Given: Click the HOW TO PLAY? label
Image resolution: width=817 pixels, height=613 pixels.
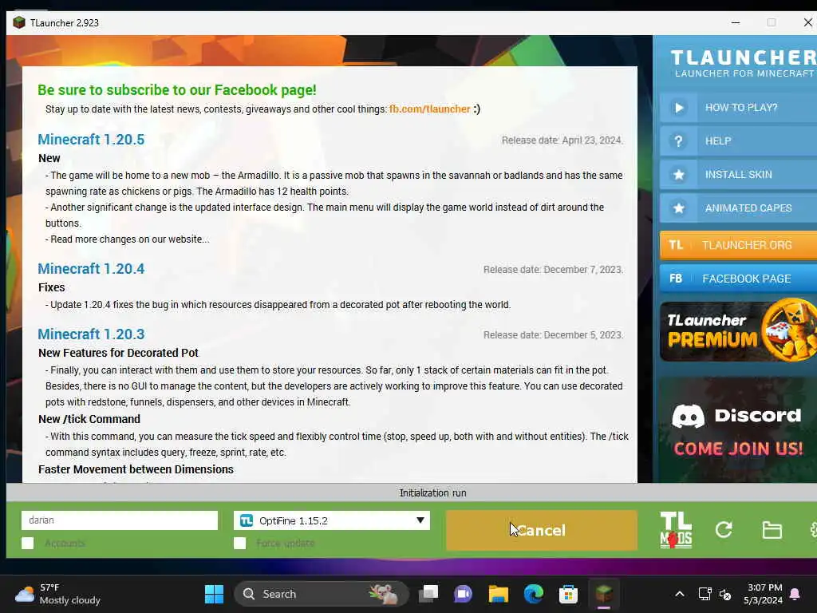Looking at the screenshot, I should coord(741,108).
